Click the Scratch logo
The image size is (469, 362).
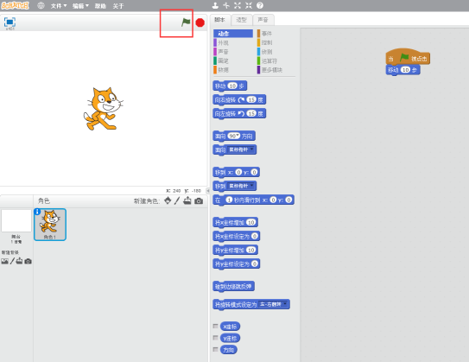[15, 5]
